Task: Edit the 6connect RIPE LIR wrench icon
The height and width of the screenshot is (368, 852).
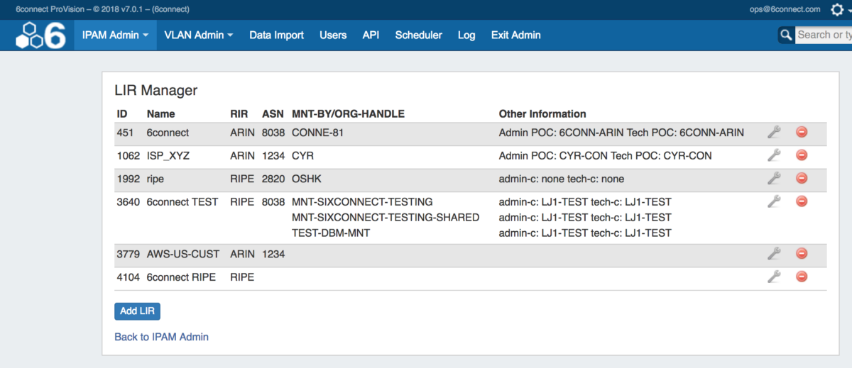Action: [x=774, y=277]
